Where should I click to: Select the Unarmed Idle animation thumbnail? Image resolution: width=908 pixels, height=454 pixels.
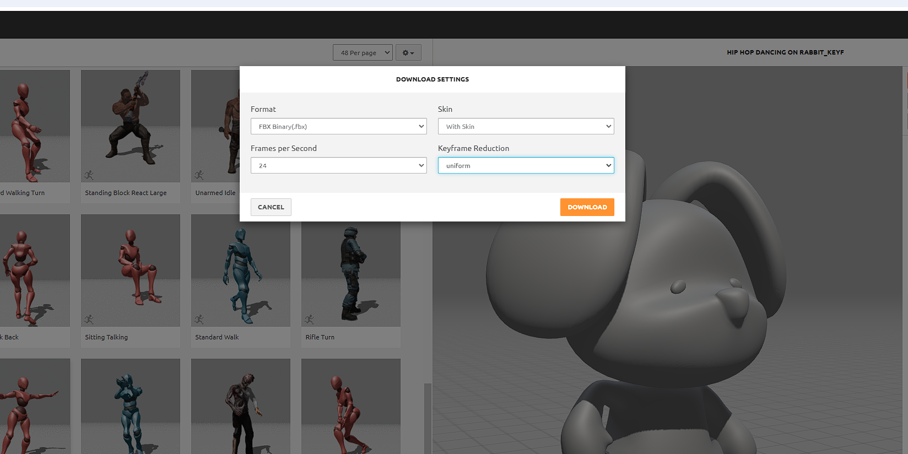pyautogui.click(x=215, y=126)
